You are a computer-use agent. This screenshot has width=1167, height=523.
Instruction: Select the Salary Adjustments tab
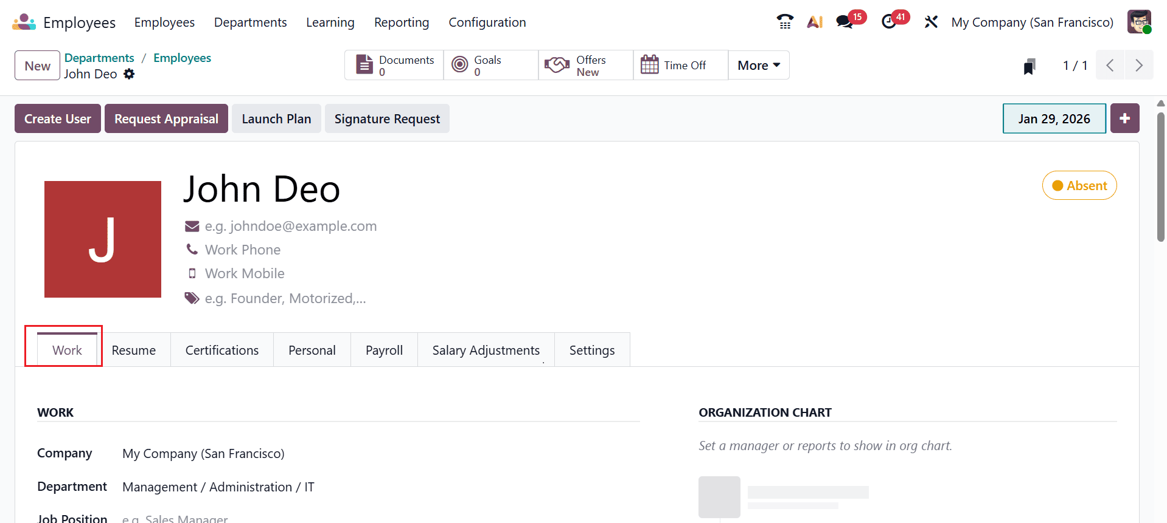[x=486, y=350]
